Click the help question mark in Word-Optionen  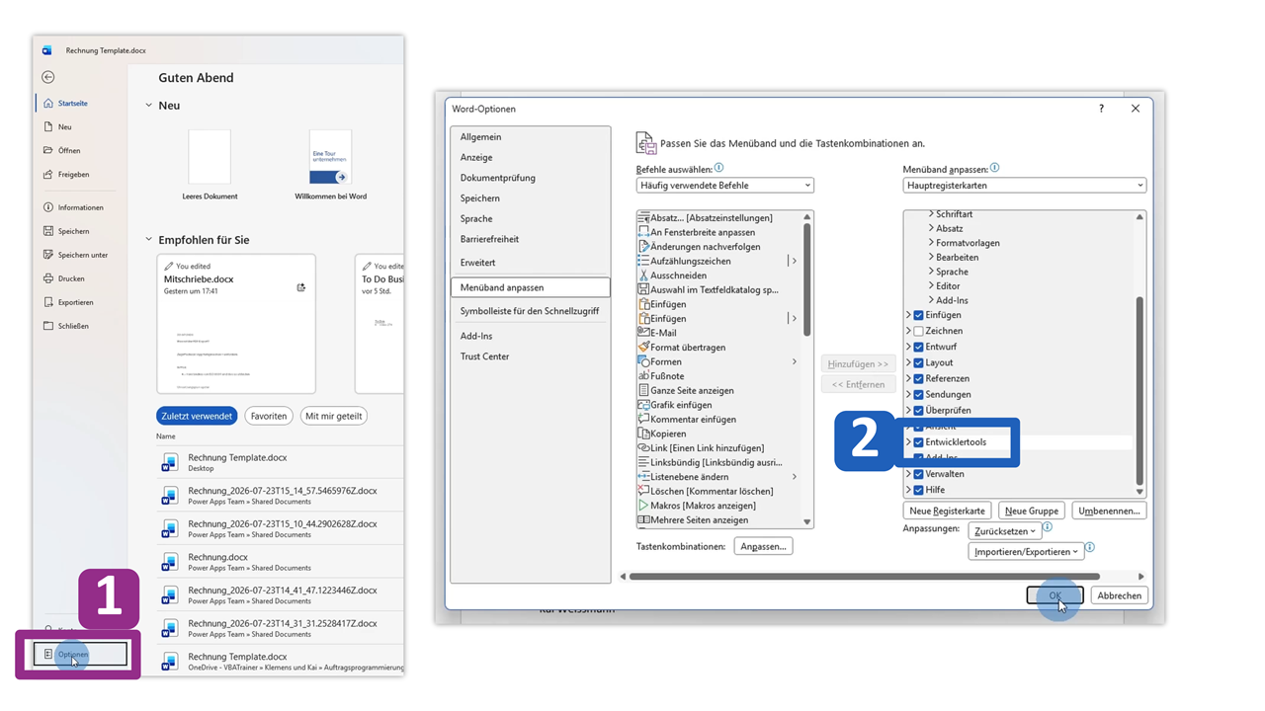coord(1101,109)
